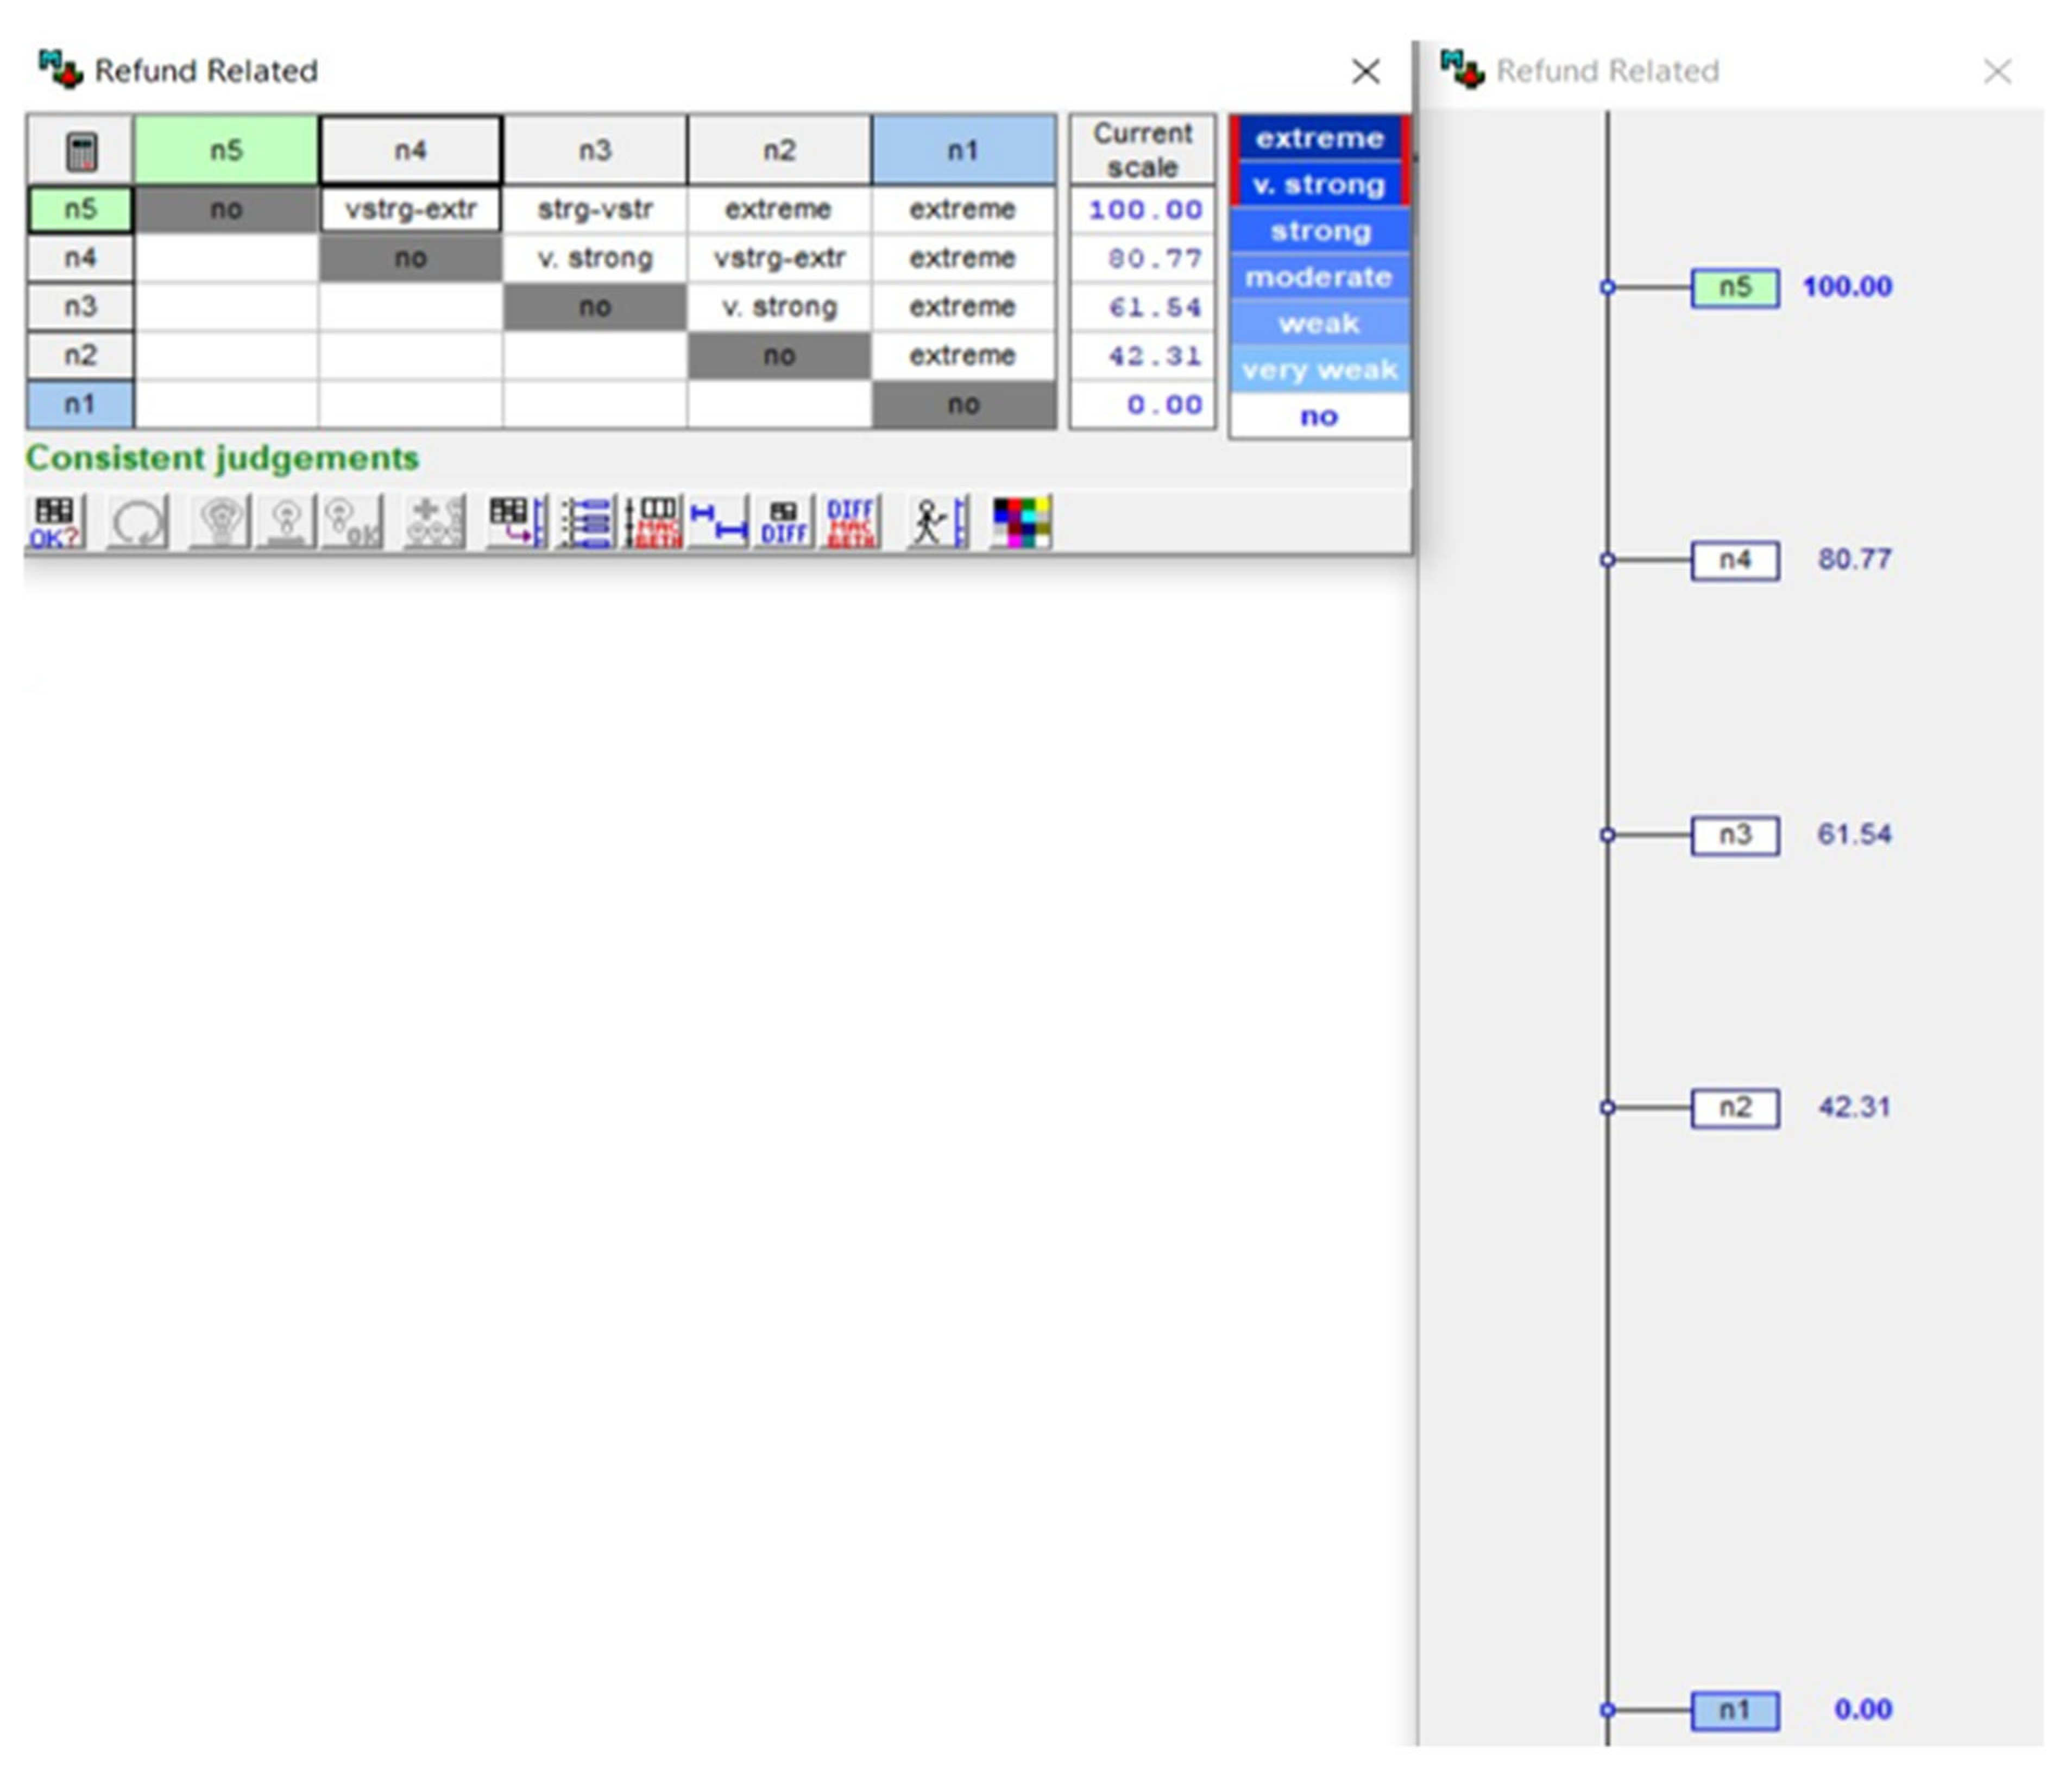Click the n1 column header
Screen dimensions: 2072x1773
tap(962, 150)
